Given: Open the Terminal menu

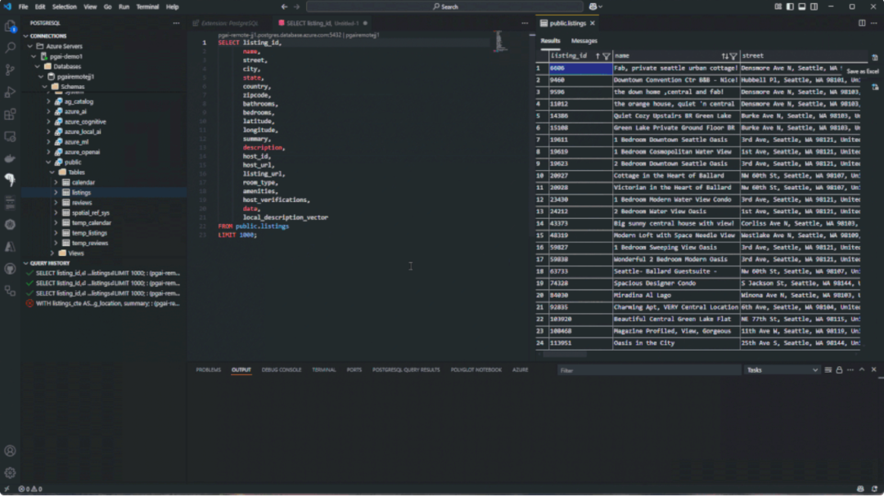Looking at the screenshot, I should [x=147, y=7].
